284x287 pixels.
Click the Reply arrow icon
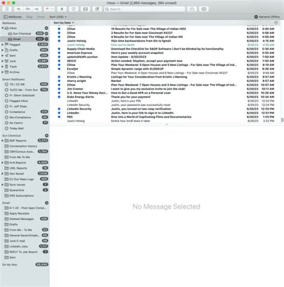[x=19, y=9]
